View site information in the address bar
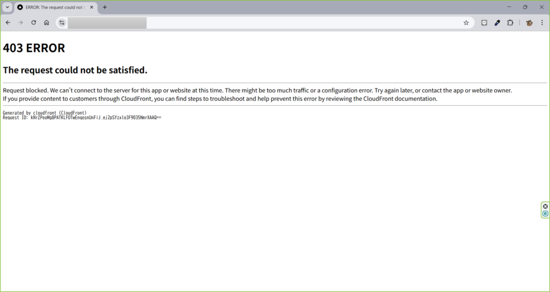 (x=62, y=23)
